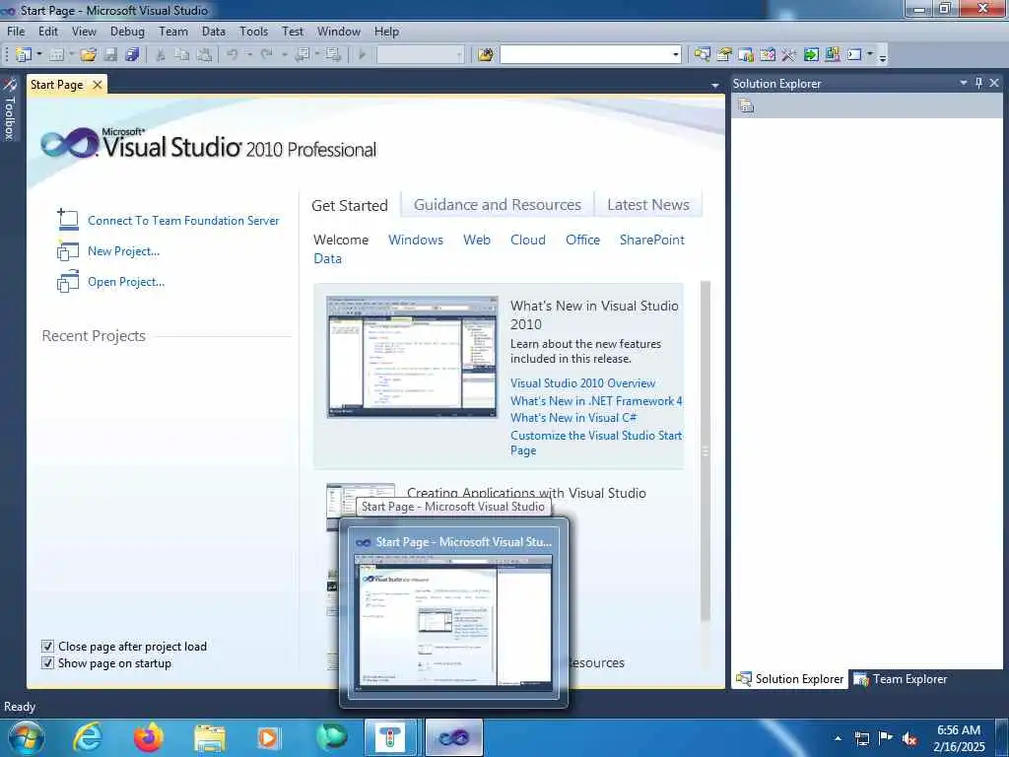Show hidden tray icons arrow

(838, 738)
